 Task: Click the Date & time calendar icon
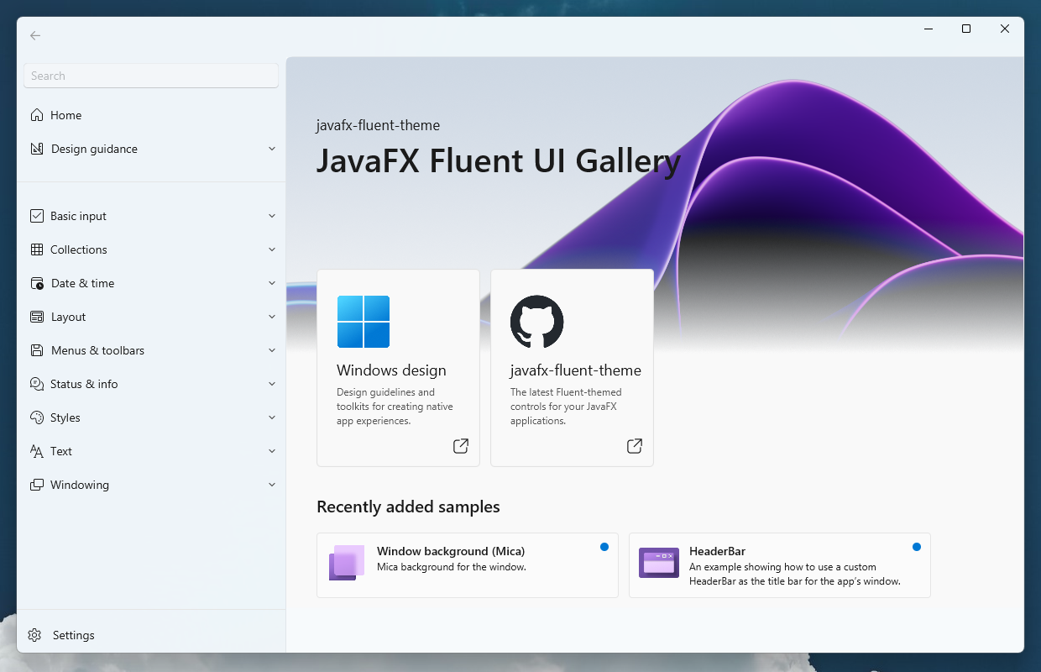(x=37, y=283)
